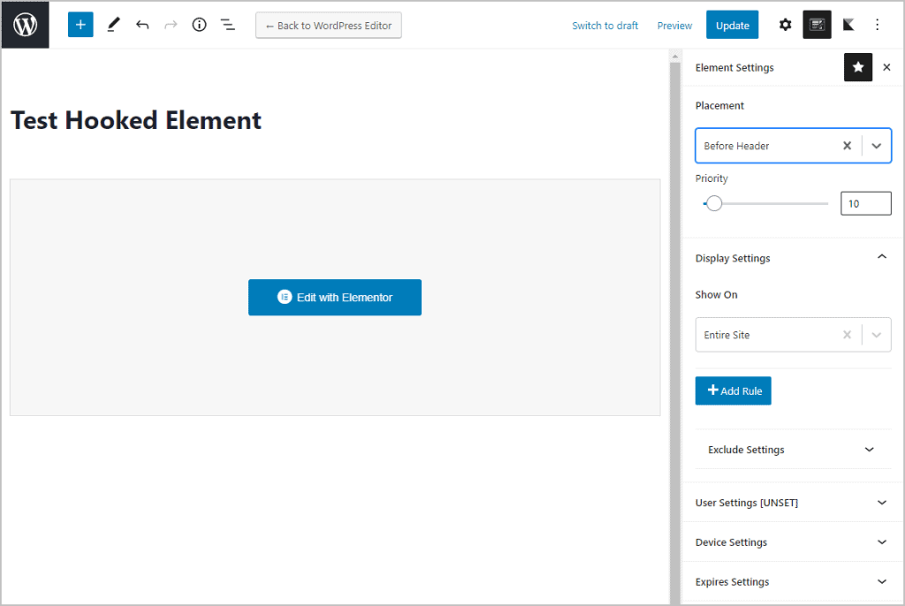Click the Priority number input field

tap(865, 204)
